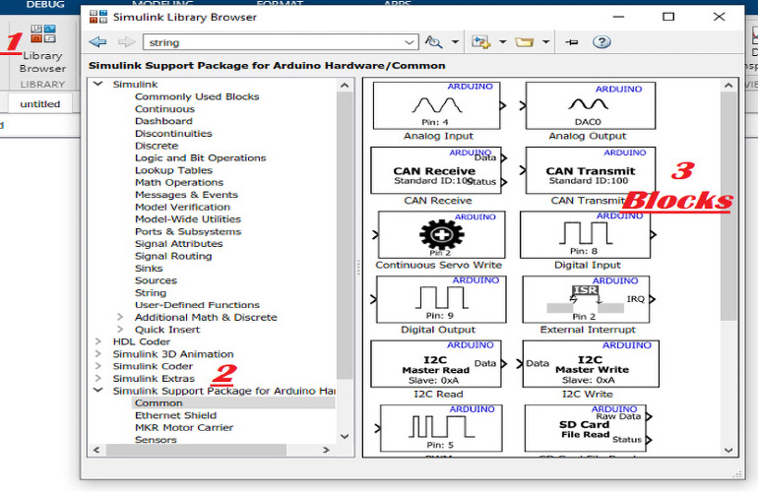Select the Continuous Servo Write block

click(x=440, y=235)
